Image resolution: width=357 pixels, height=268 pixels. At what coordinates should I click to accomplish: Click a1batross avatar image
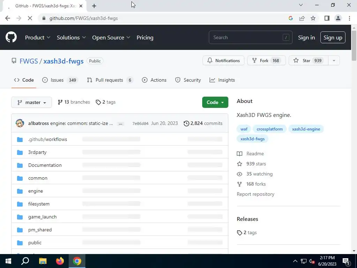[x=20, y=123]
